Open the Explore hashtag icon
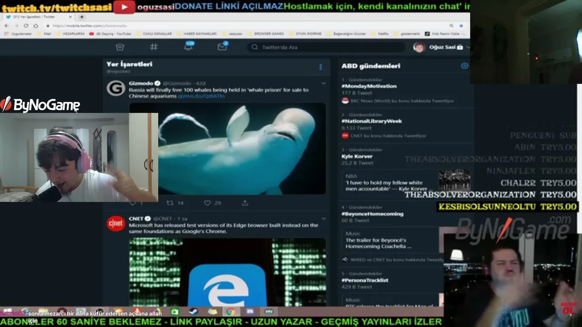The height and width of the screenshot is (327, 582). pyautogui.click(x=154, y=47)
